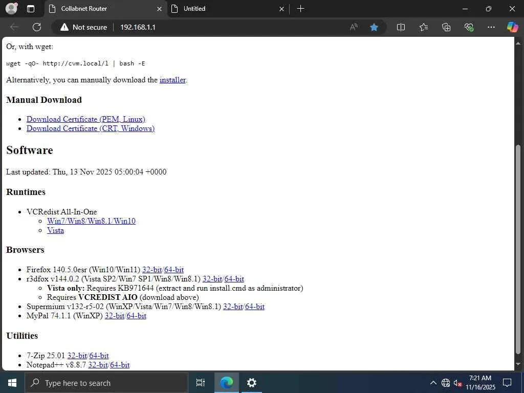Download Certificate (CRT, Windows) link
The height and width of the screenshot is (393, 524).
(91, 128)
